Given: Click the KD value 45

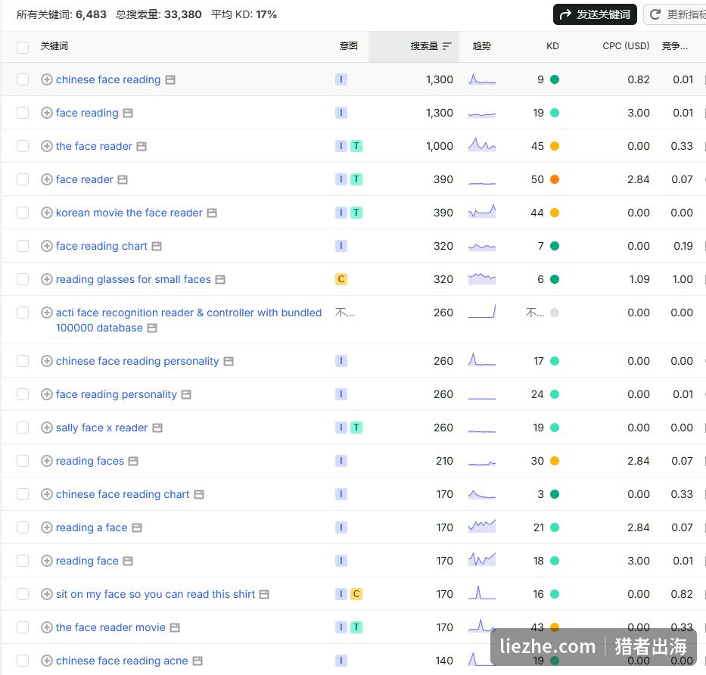Looking at the screenshot, I should pyautogui.click(x=537, y=146).
